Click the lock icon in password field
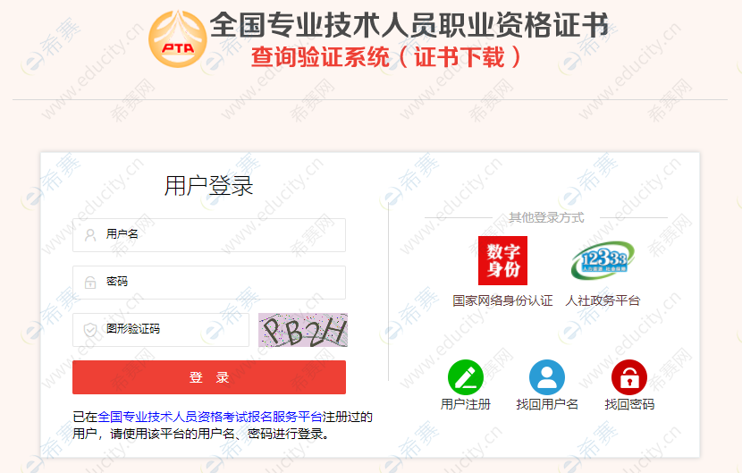 point(90,283)
